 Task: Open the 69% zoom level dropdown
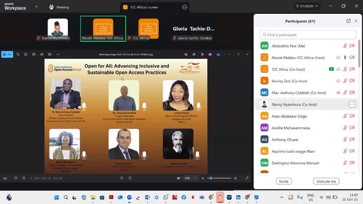(x=190, y=178)
